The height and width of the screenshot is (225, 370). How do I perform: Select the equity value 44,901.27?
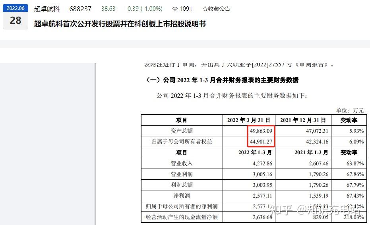click(x=261, y=142)
